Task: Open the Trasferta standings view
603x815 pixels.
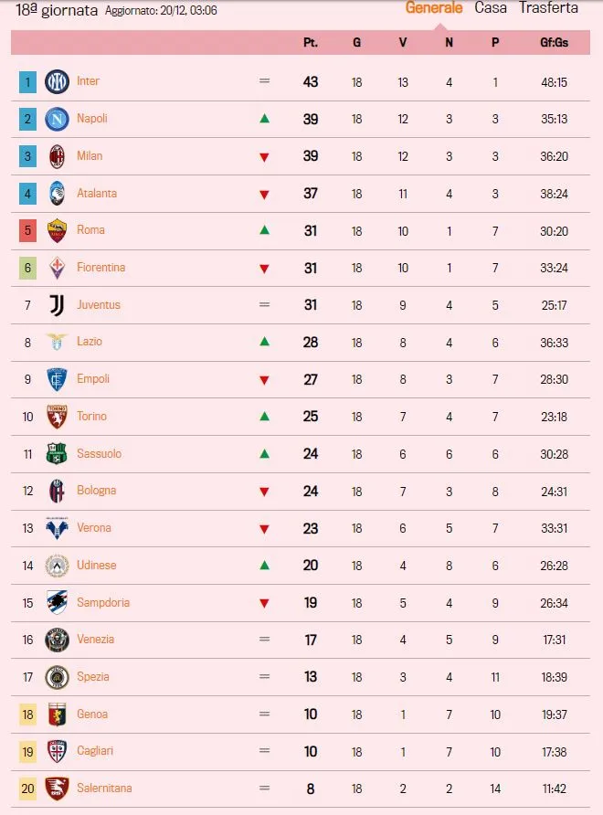Action: click(x=550, y=8)
